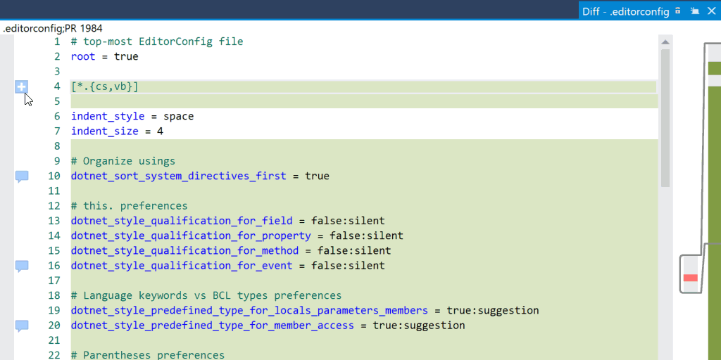721x360 pixels.
Task: Click the '# Organize usings' comment line
Action: click(123, 161)
